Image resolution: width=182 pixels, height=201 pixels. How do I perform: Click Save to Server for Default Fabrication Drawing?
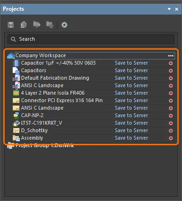[131, 78]
